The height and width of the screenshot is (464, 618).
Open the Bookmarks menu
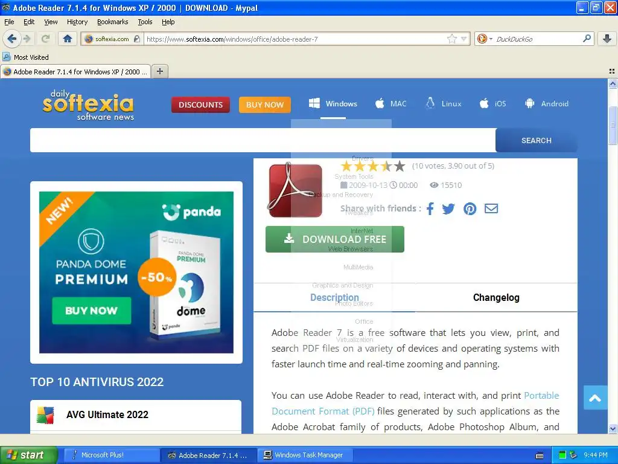(112, 22)
